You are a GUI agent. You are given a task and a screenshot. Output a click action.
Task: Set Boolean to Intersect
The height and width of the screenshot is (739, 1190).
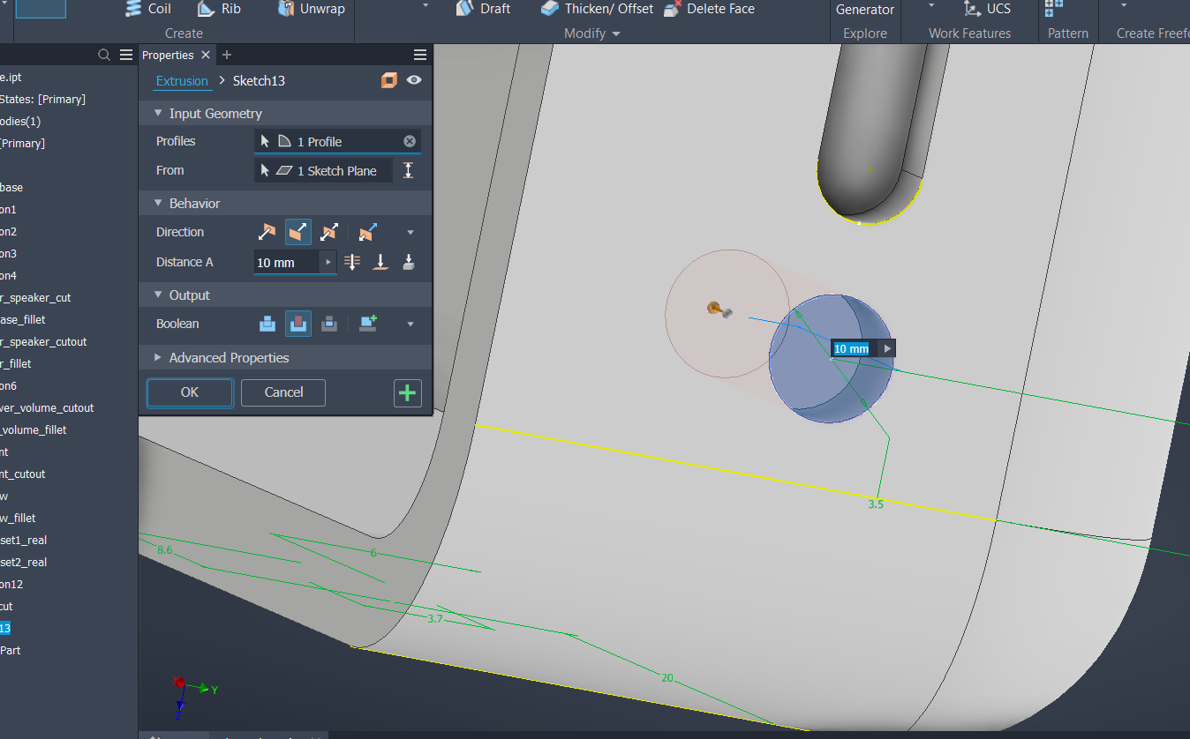pos(329,324)
